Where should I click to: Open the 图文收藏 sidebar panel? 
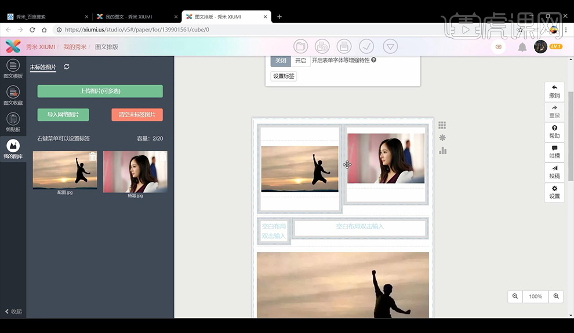(13, 96)
